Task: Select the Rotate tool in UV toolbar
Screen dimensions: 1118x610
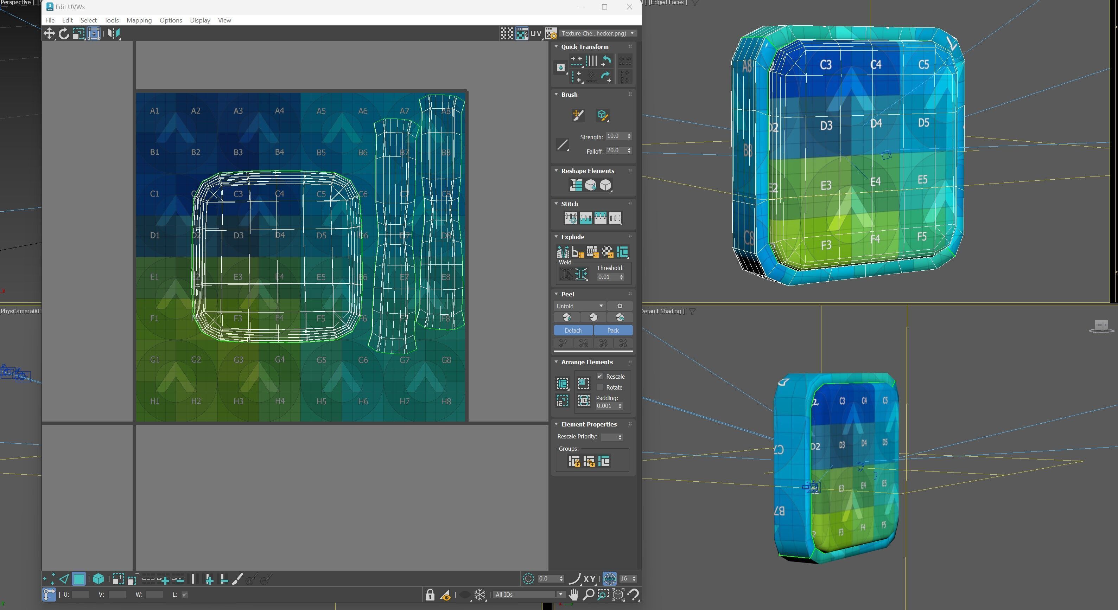Action: 64,33
